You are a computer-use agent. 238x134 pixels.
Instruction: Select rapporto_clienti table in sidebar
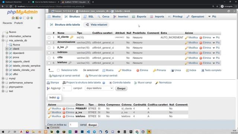click(x=21, y=61)
